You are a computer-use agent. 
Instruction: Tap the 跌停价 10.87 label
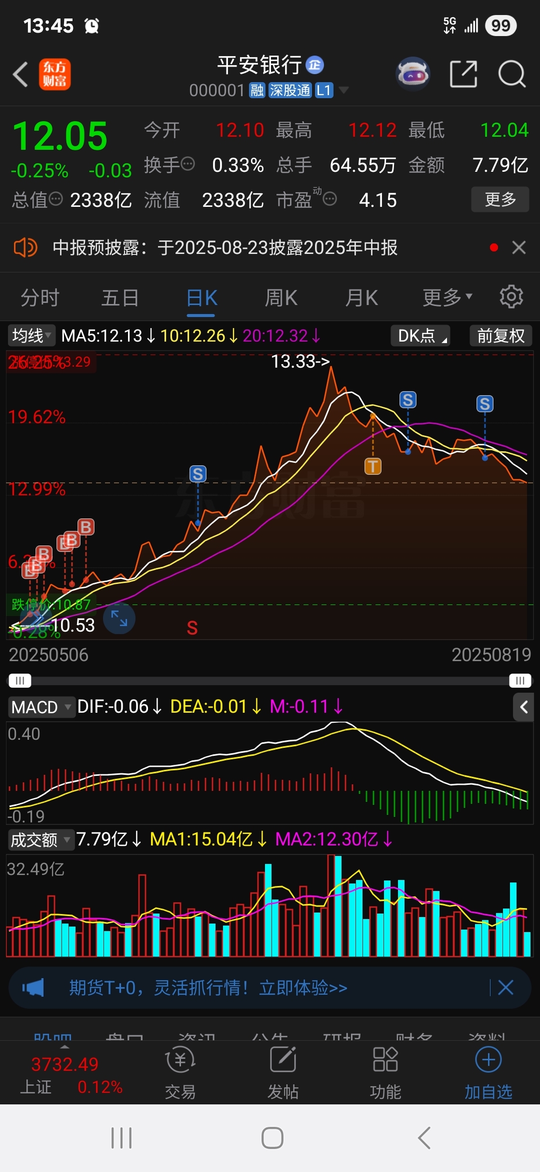[51, 604]
